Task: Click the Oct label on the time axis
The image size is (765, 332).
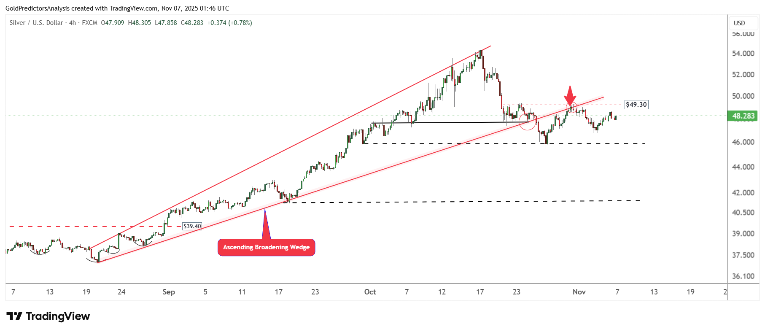Action: click(x=370, y=292)
